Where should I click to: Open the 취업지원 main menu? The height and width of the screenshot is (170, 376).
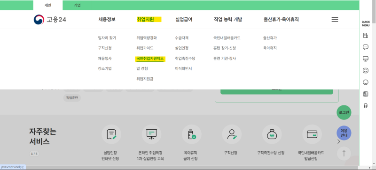click(145, 20)
